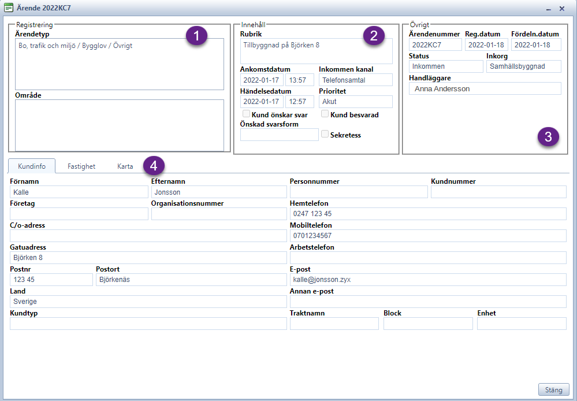Click the Ärende window icon in title bar
Viewport: 577px width, 401px height.
click(9, 8)
